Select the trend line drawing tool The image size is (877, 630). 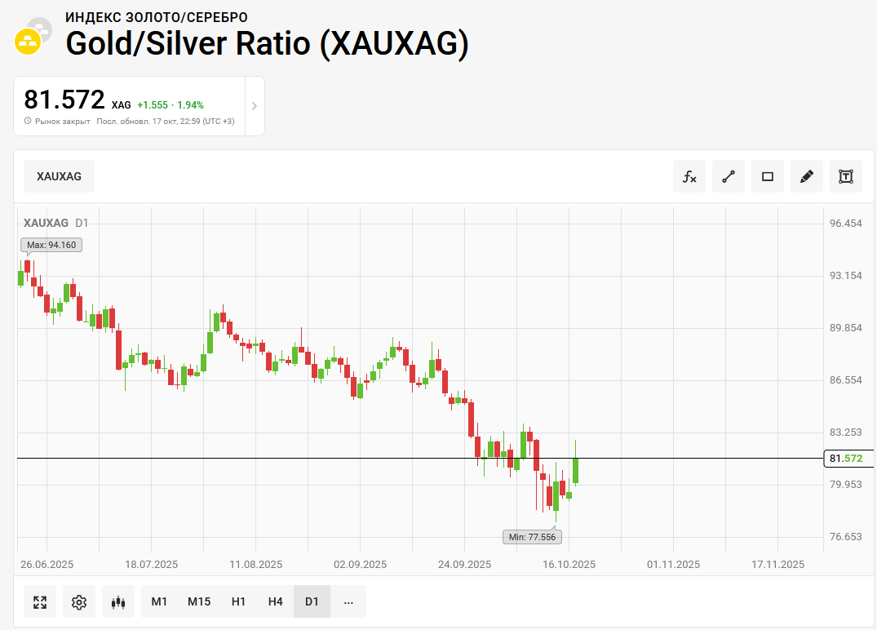tap(729, 176)
